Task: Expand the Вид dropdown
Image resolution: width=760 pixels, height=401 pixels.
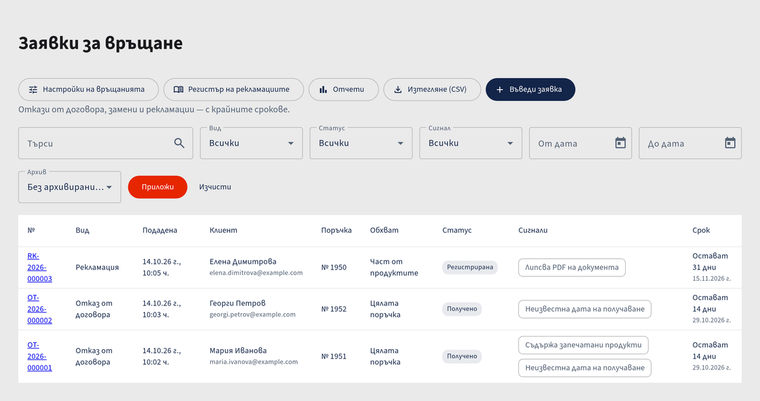Action: coord(251,143)
